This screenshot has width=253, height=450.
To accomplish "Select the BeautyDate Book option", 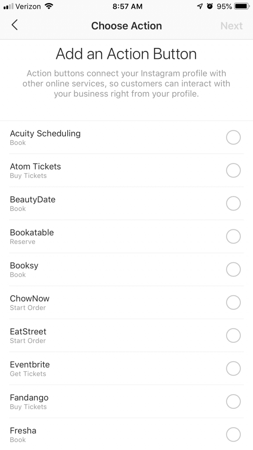I will click(x=233, y=203).
